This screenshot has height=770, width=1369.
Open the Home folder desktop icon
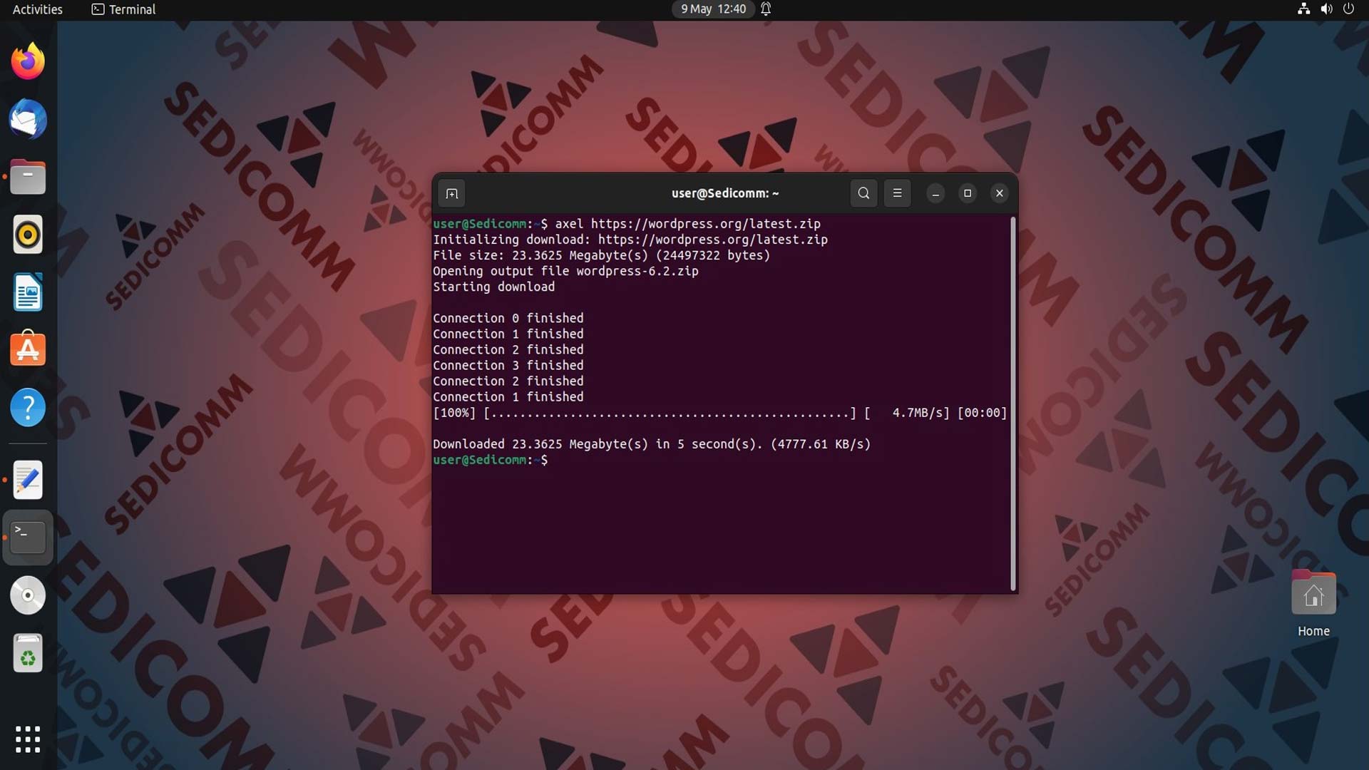(1313, 604)
